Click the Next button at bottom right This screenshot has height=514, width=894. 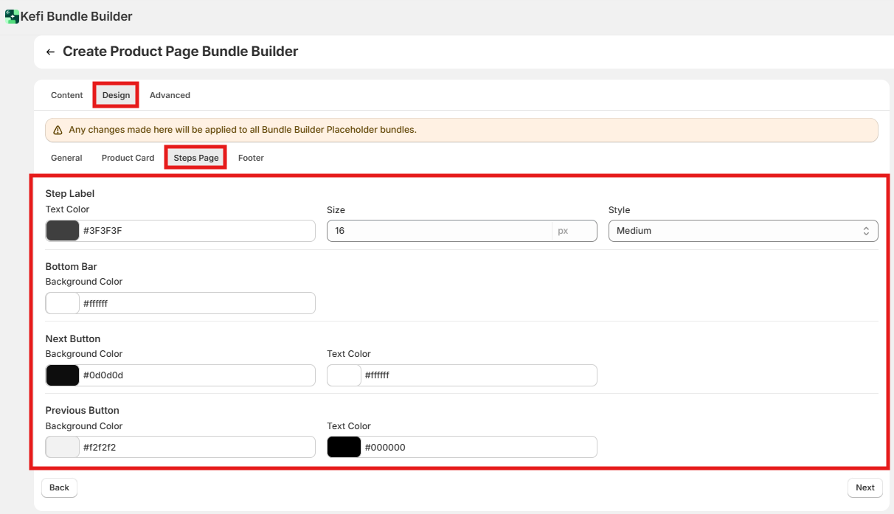click(864, 487)
